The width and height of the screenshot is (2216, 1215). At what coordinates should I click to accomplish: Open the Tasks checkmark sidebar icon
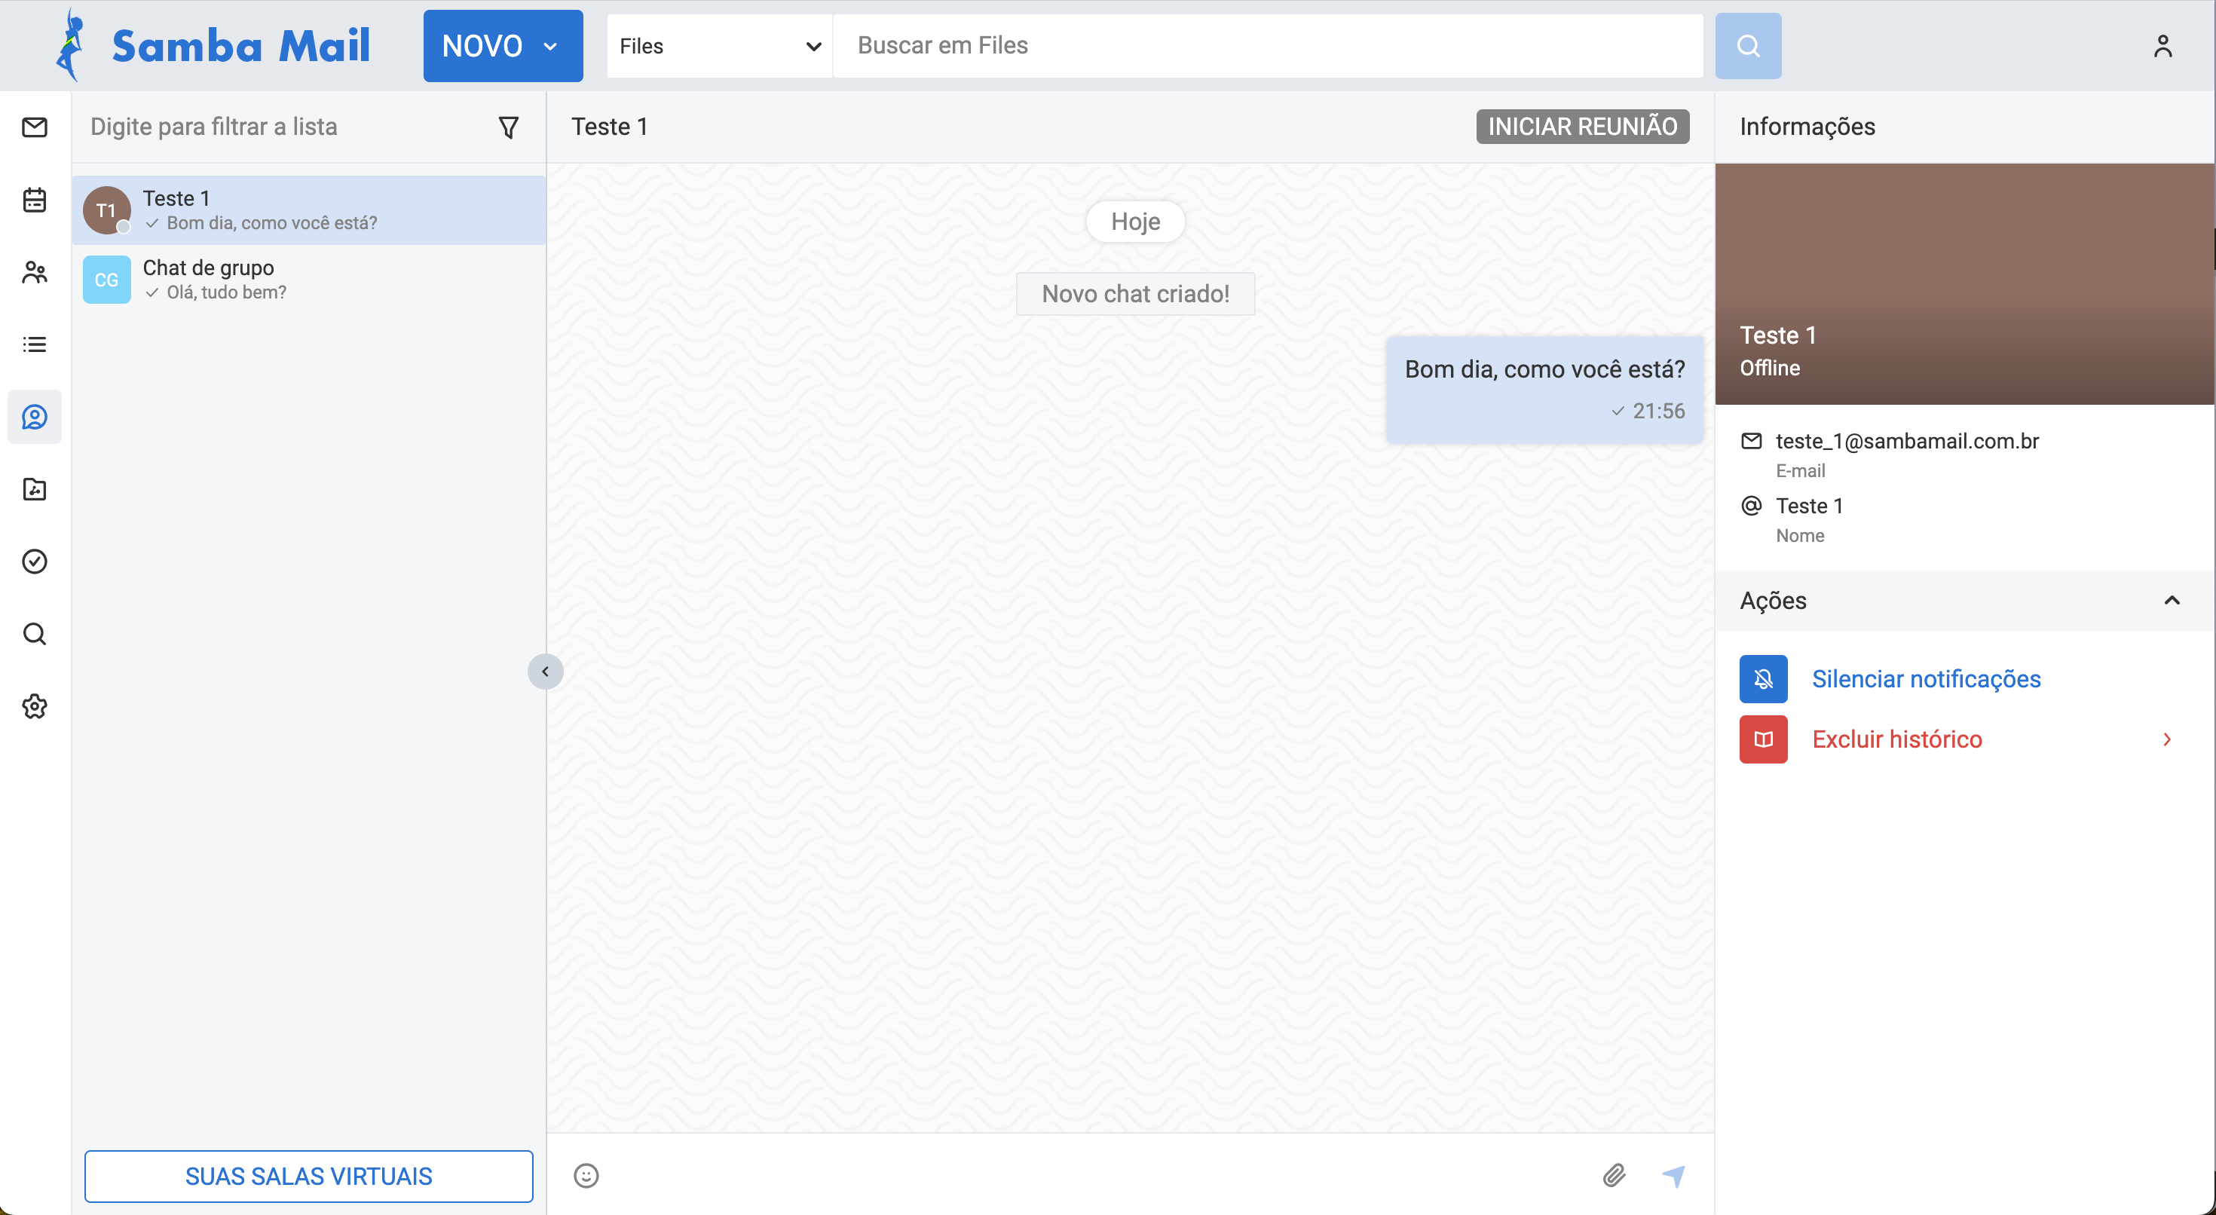[35, 562]
